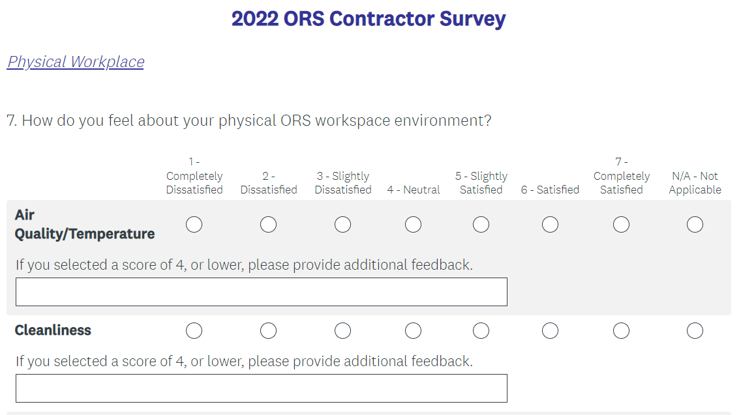
Task: Rate Air Quality/Temperature as 6 - Satisfied
Action: click(550, 225)
